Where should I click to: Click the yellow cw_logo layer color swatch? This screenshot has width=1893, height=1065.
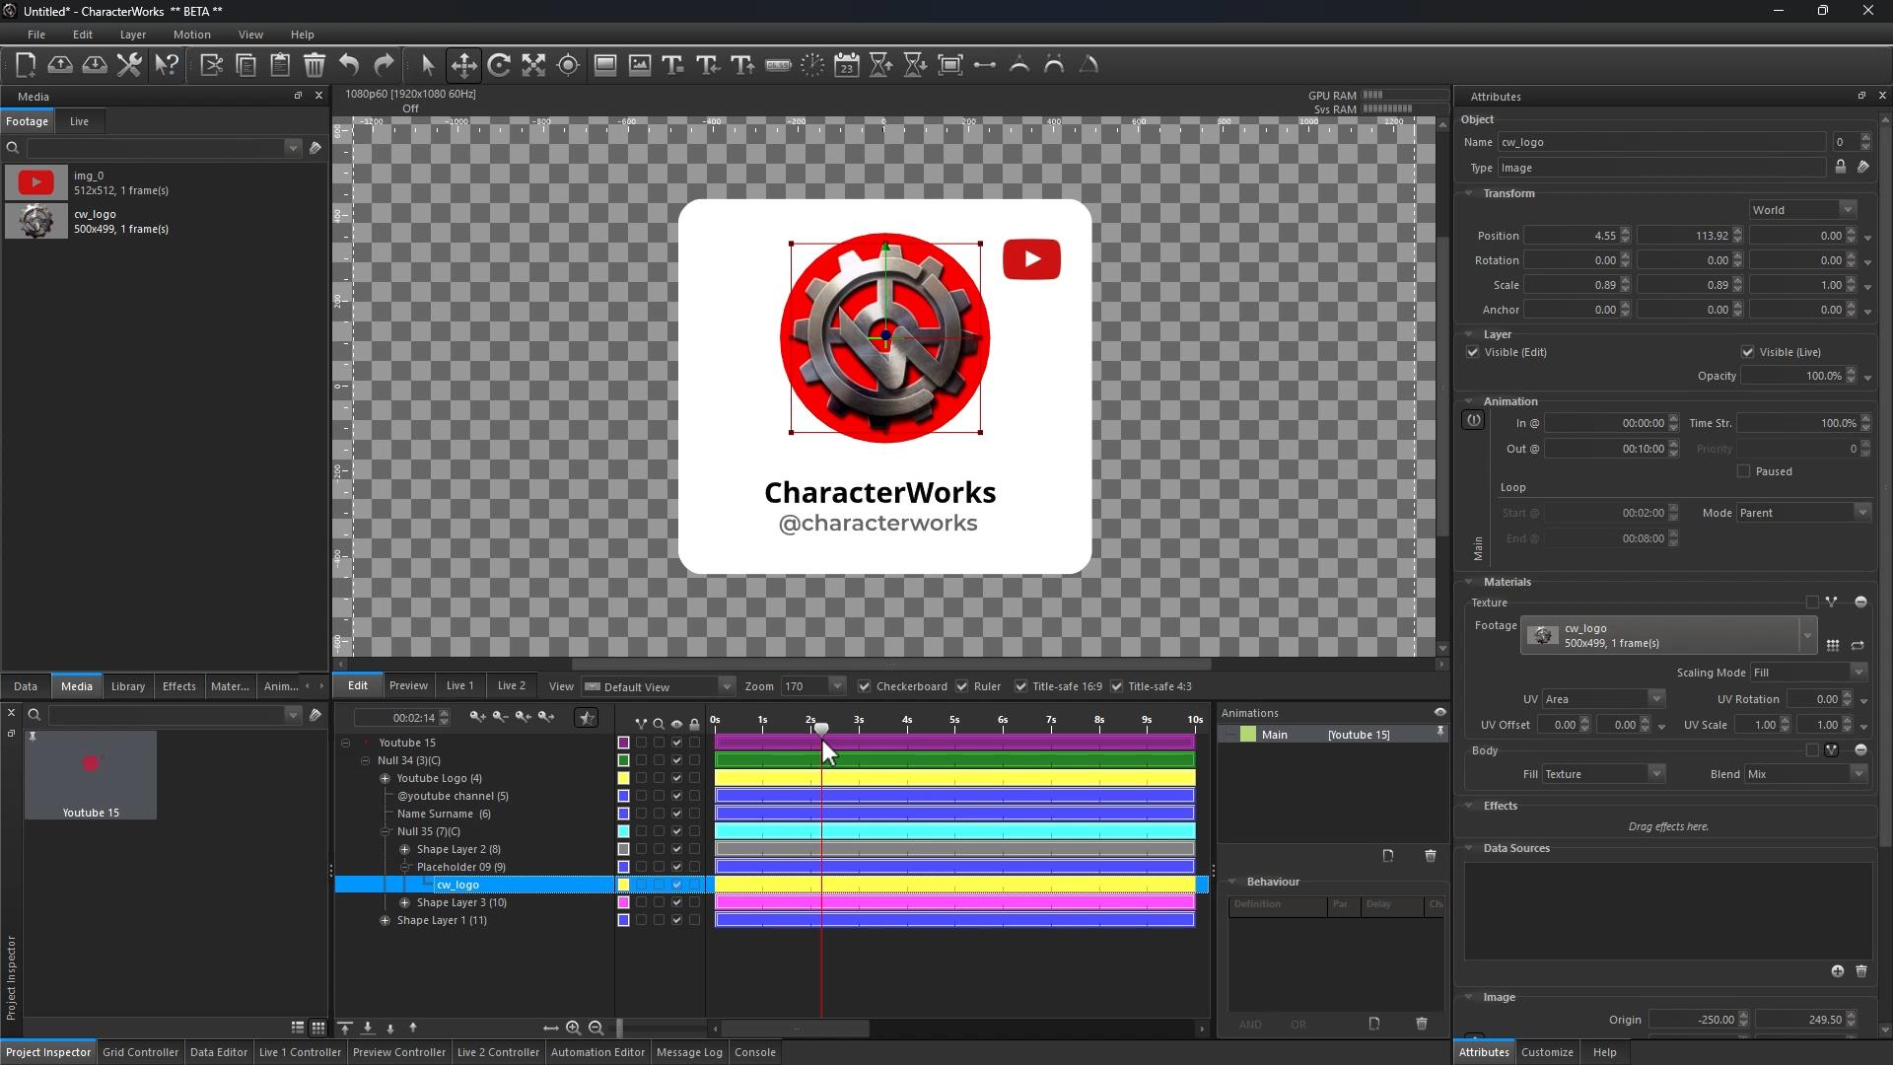click(x=623, y=885)
